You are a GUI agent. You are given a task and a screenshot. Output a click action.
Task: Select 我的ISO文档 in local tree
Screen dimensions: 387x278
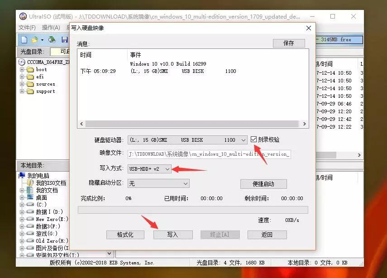51,183
